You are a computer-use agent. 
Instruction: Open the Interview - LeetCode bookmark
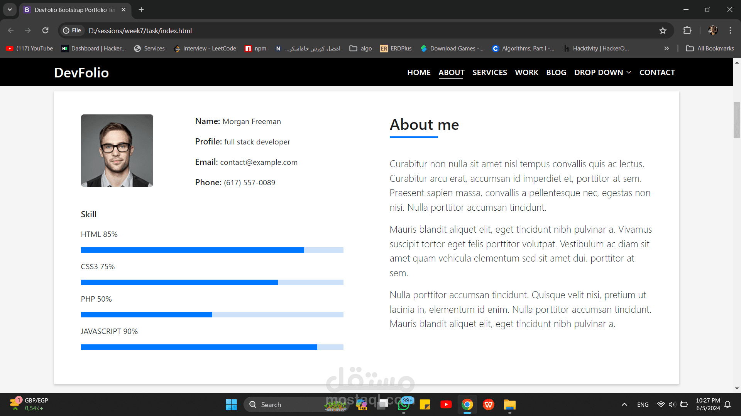click(205, 49)
